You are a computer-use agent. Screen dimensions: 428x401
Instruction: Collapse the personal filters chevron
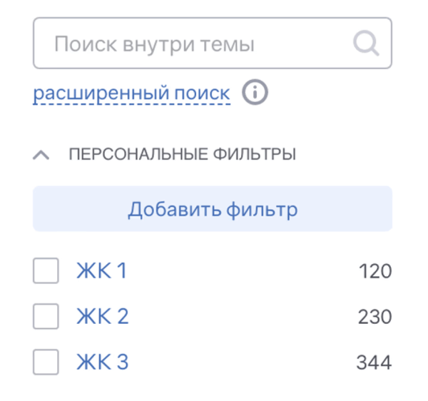(x=42, y=154)
